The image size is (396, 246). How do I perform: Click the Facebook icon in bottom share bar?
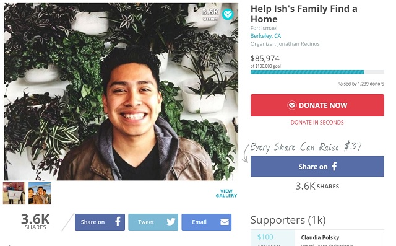pos(118,222)
